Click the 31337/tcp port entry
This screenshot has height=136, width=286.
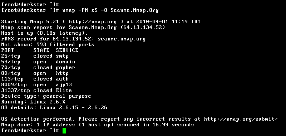[15, 90]
